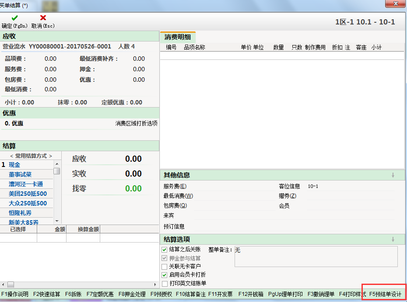Click in the 整单备注 text box
The image size is (407, 302).
coord(316,257)
